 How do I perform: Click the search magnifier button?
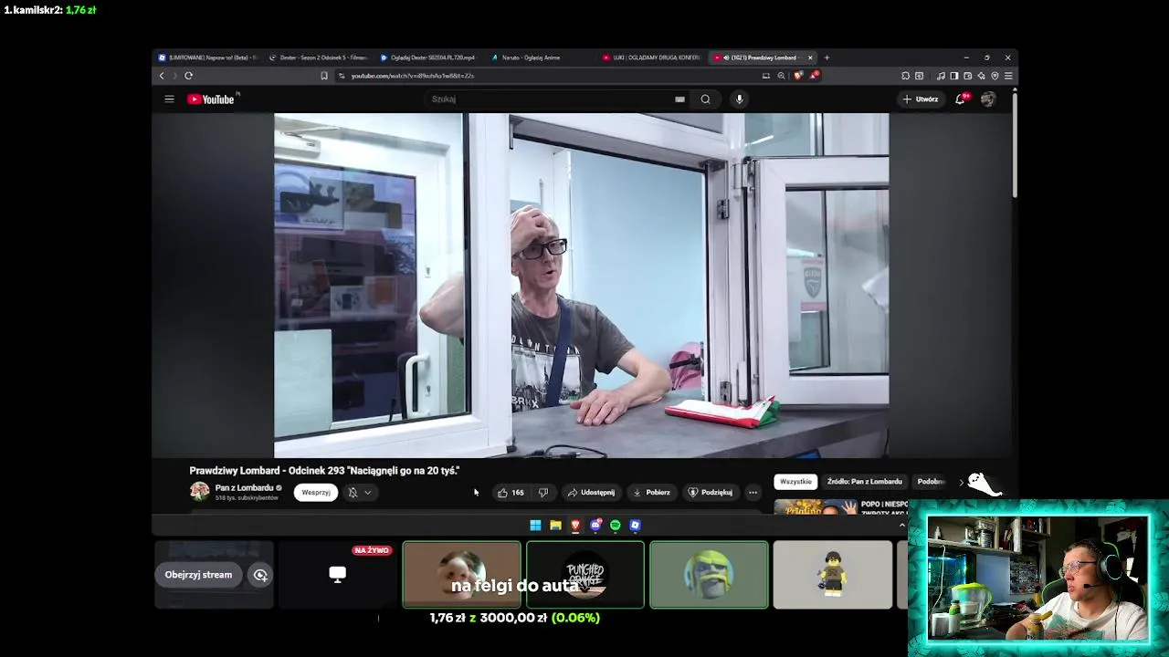coord(705,99)
